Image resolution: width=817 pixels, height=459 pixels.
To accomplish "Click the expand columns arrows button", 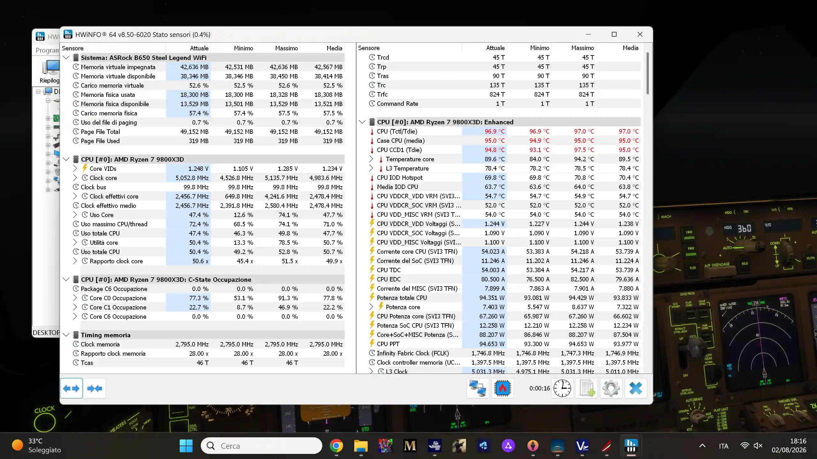I will [71, 388].
